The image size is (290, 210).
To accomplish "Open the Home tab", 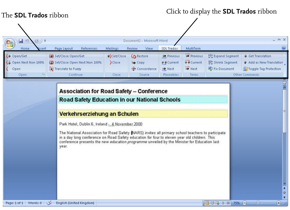I will click(25, 48).
